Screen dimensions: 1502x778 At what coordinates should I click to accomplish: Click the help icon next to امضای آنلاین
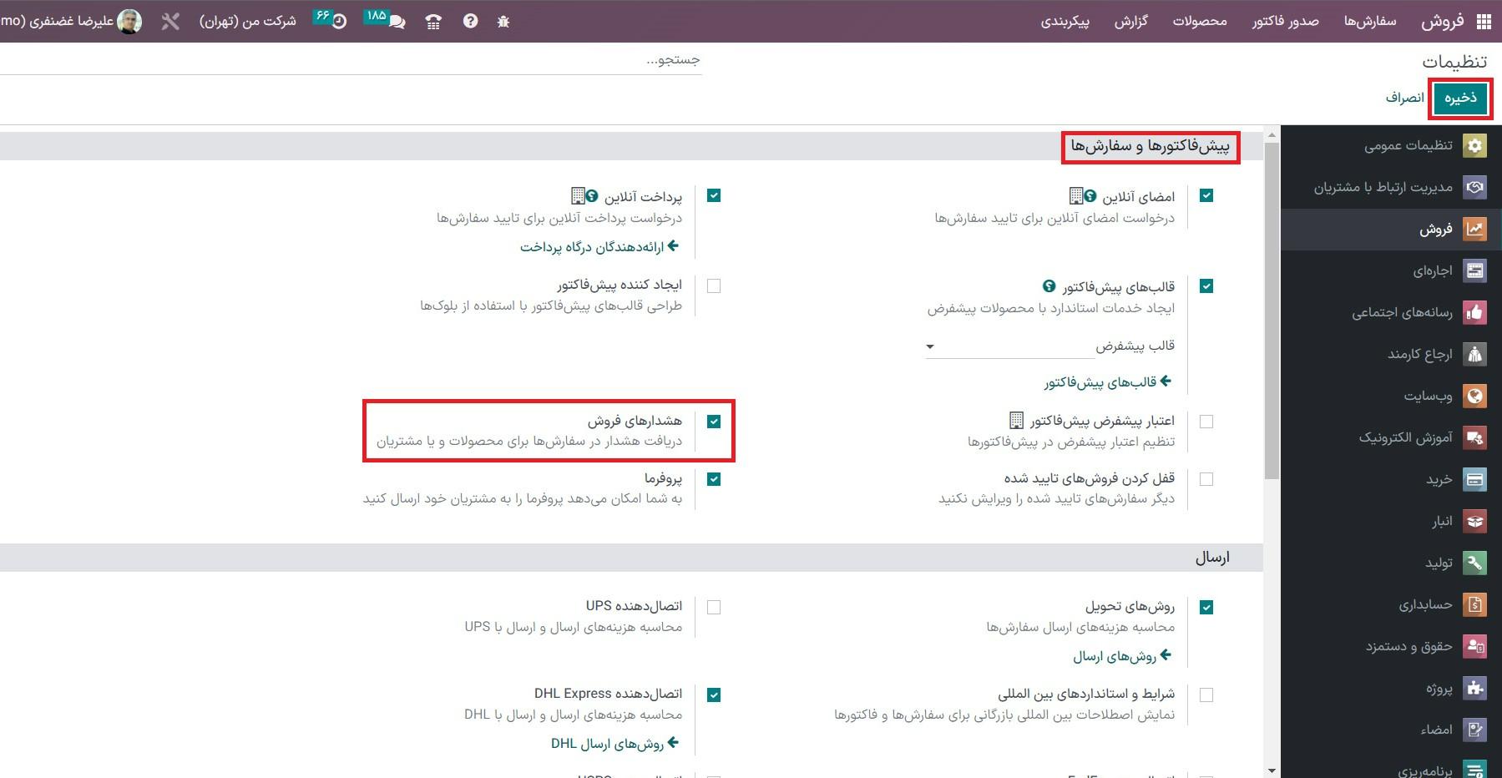coord(1090,196)
